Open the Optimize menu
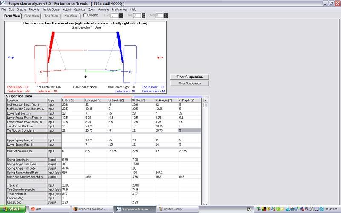The image size is (341, 213). (80, 9)
